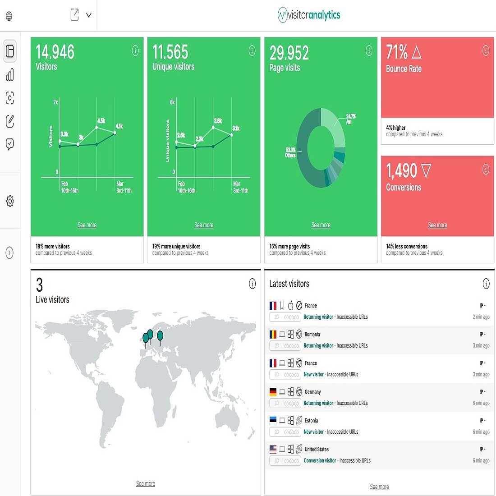The width and height of the screenshot is (496, 496).
Task: Open the info icon on the Latest visitors panel
Action: point(486,284)
